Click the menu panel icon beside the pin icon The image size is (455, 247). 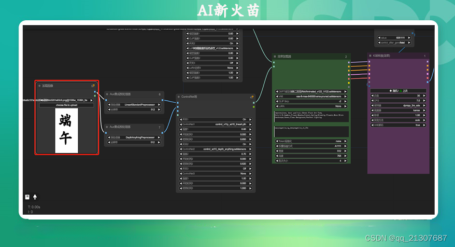(27, 197)
